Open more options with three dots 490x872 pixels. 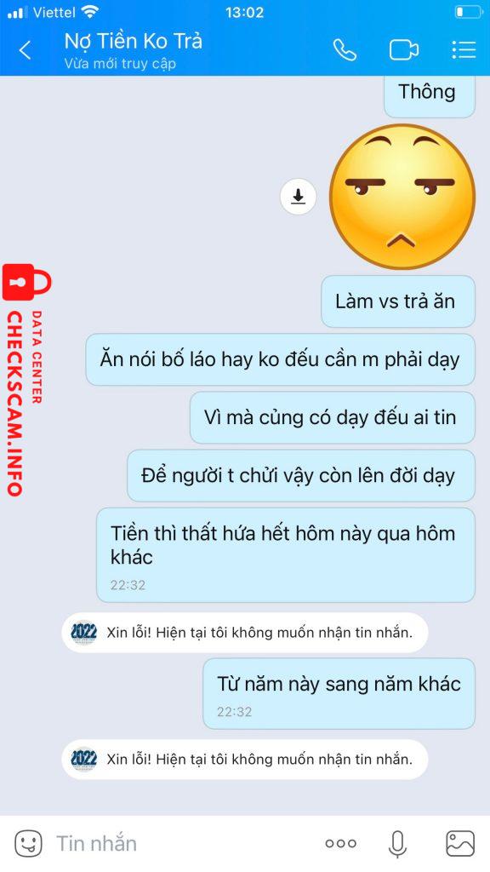[x=340, y=844]
